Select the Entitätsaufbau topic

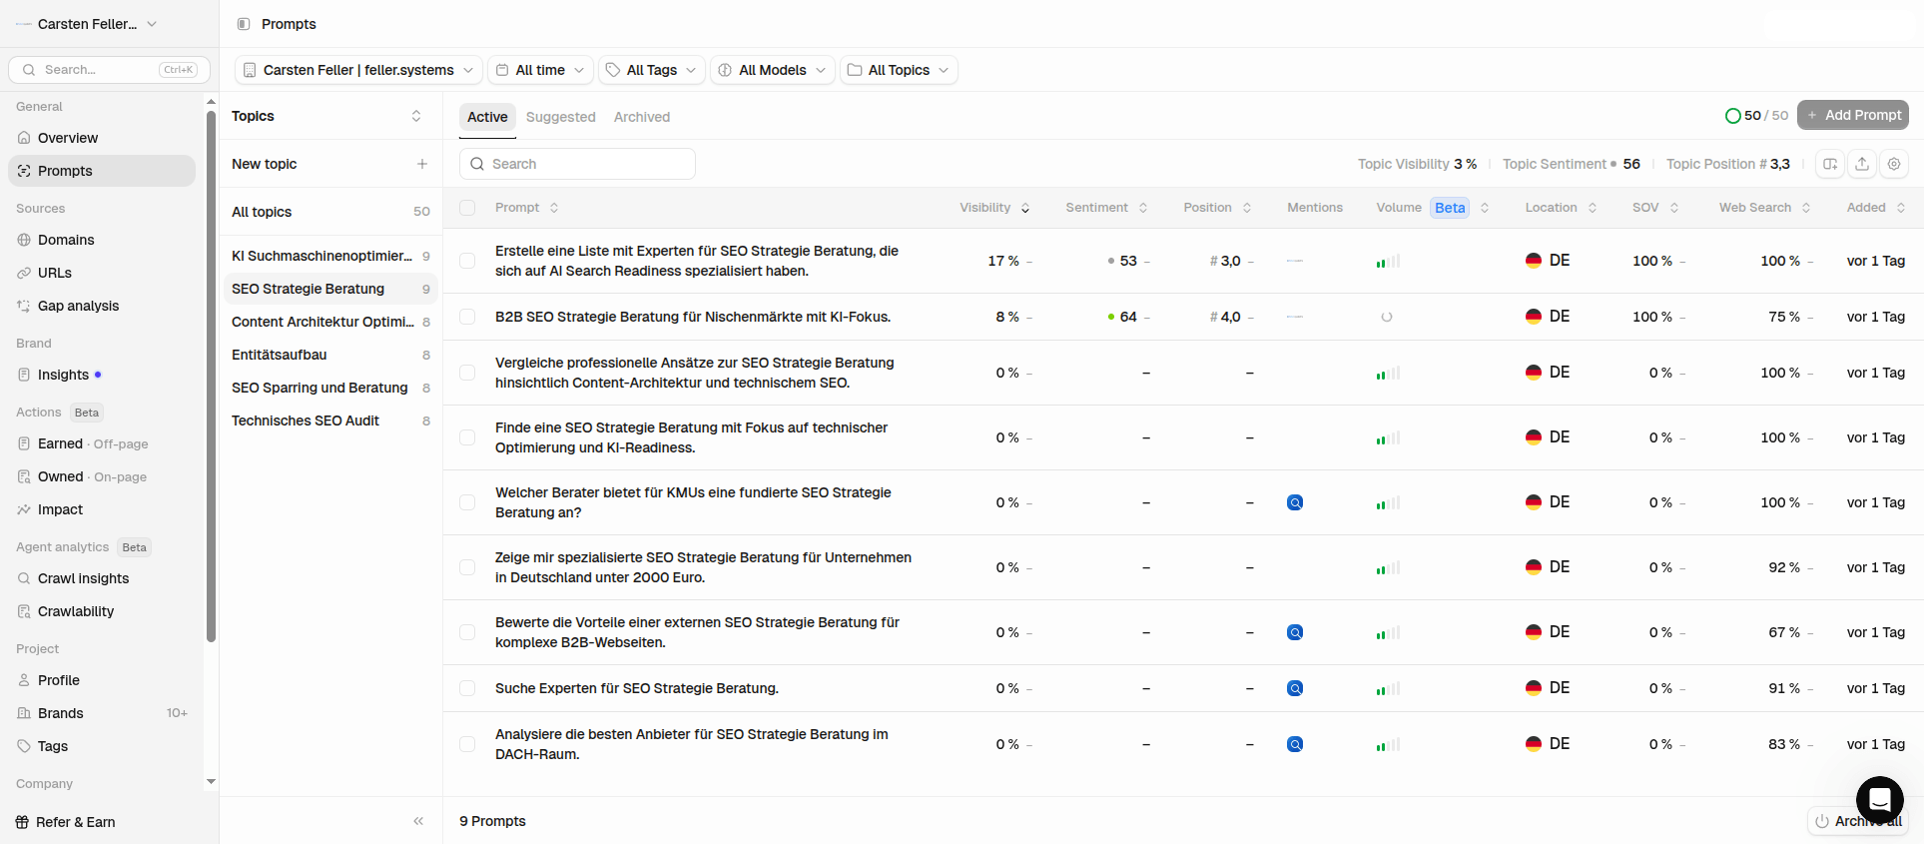click(330, 355)
